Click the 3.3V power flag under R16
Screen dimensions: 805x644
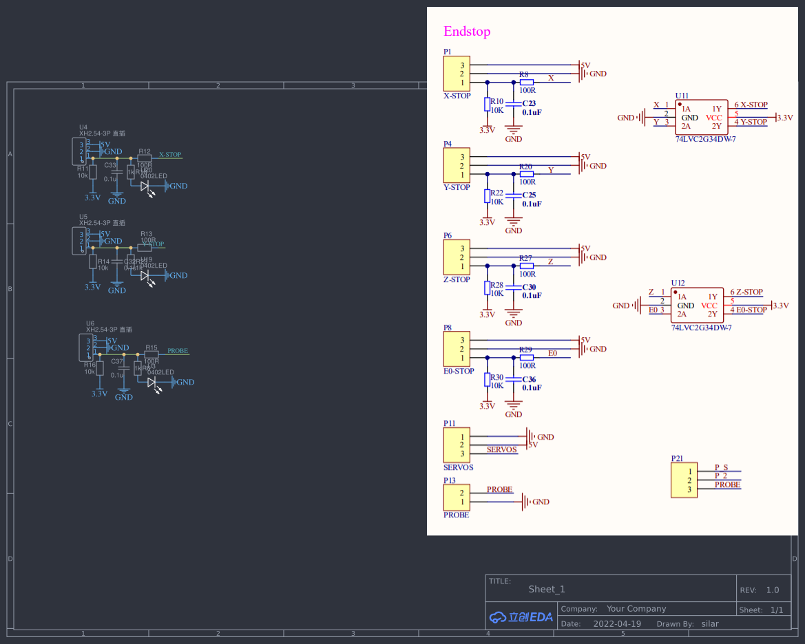click(x=99, y=394)
